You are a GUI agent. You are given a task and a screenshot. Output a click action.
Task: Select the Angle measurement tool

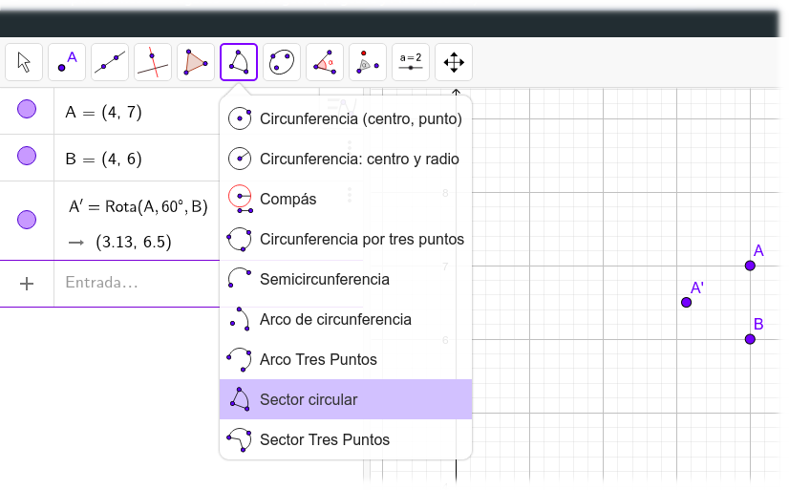[x=325, y=62]
